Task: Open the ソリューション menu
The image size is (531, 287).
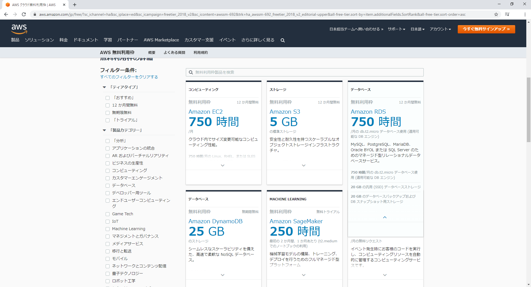Action: [x=39, y=40]
